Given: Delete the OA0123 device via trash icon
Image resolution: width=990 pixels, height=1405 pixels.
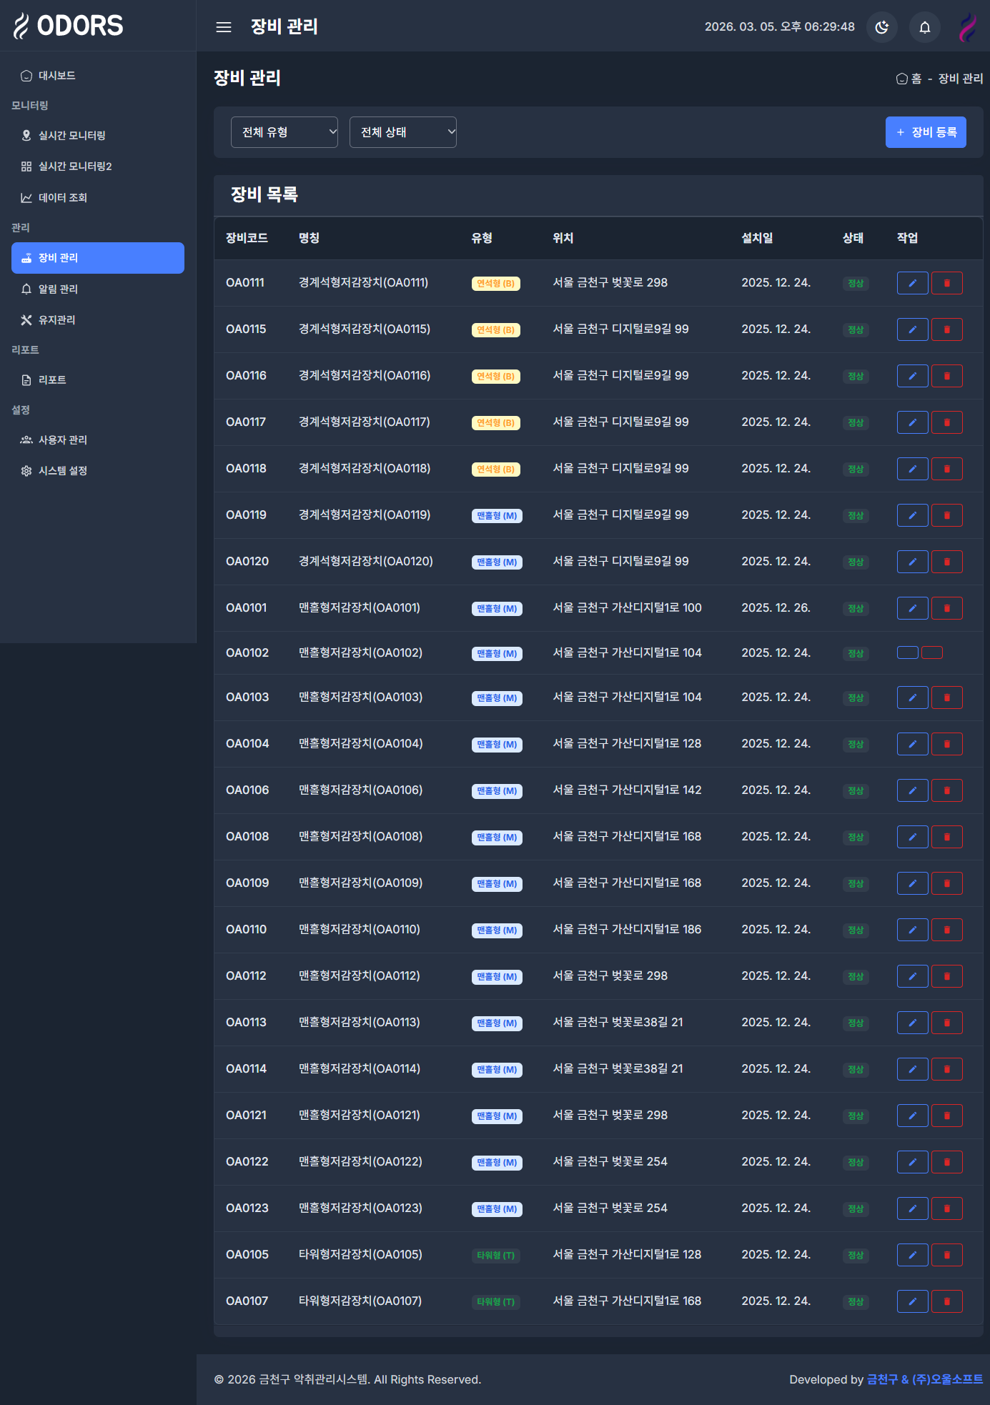Looking at the screenshot, I should tap(946, 1208).
